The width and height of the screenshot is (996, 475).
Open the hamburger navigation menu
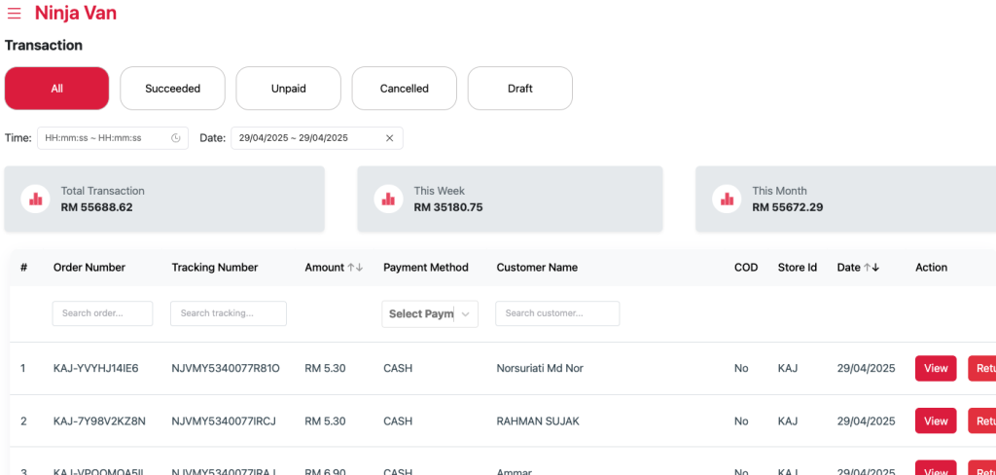(14, 13)
